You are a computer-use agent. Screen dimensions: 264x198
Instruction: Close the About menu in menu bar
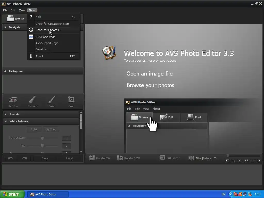32,10
